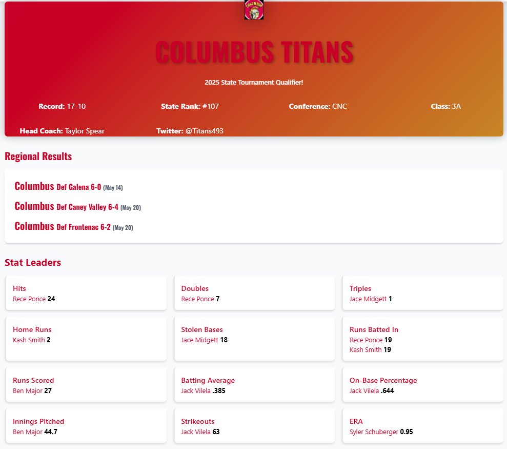Click Ben Major 27 in Runs Scored
This screenshot has width=507, height=449.
32,391
